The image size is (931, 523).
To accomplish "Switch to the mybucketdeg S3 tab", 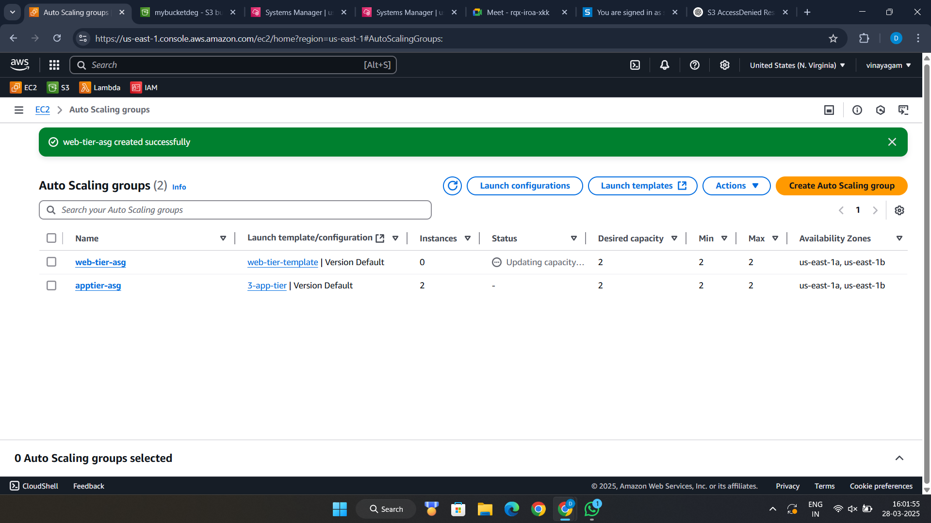I will [x=188, y=12].
